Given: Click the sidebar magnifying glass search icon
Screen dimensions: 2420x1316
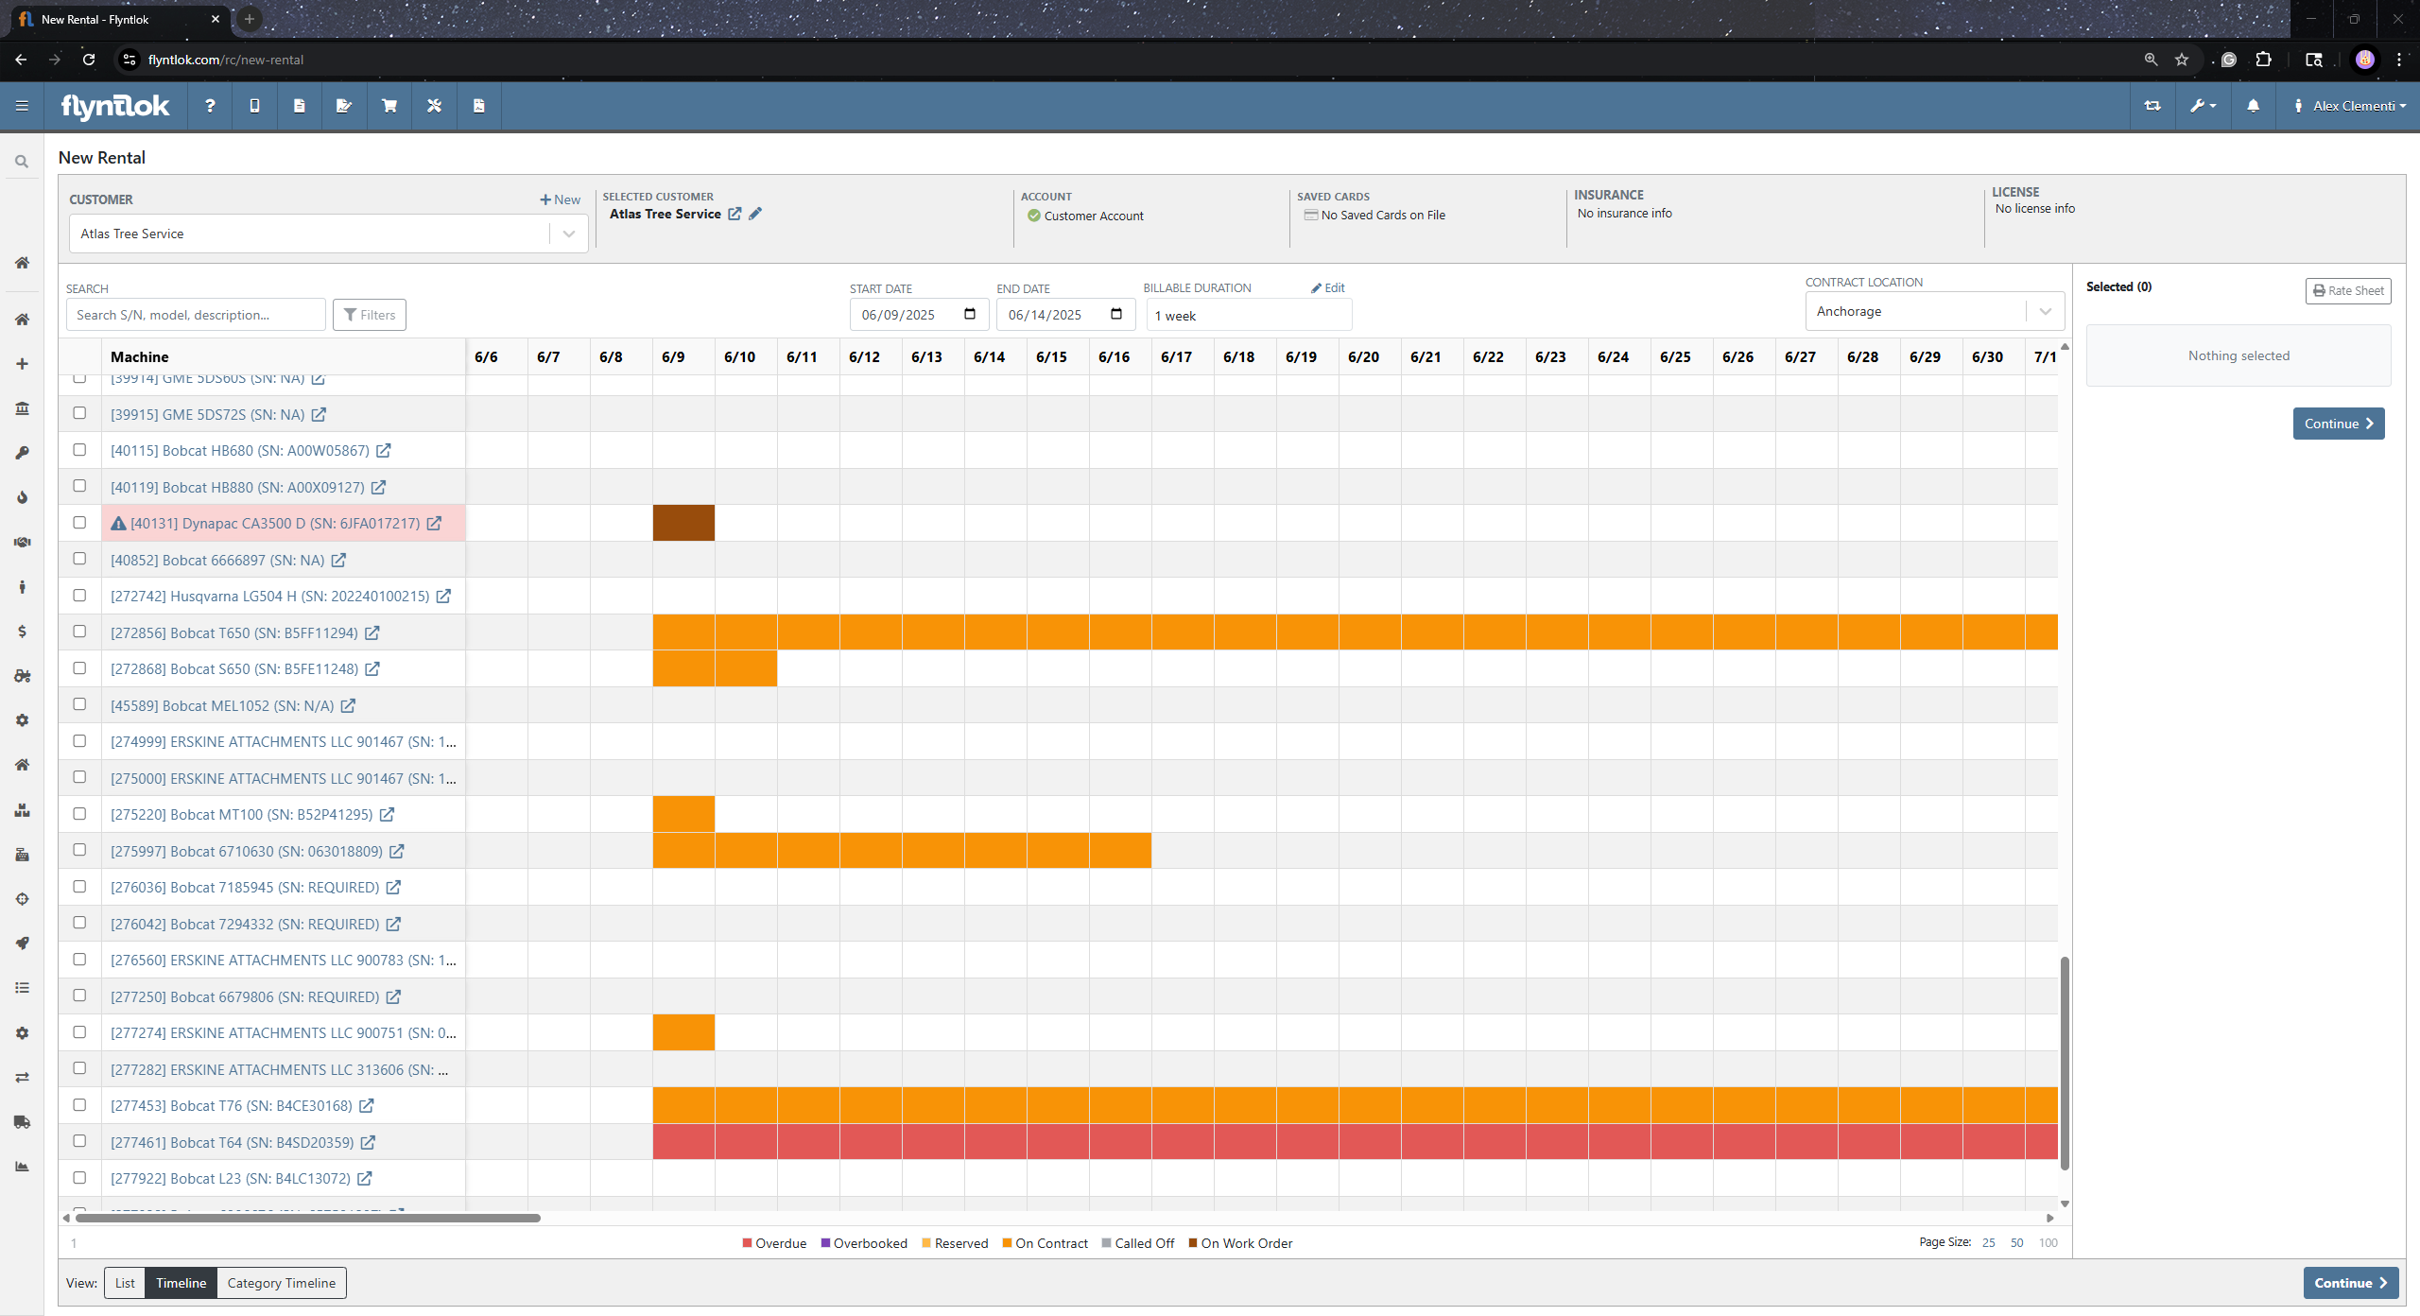Looking at the screenshot, I should click(22, 162).
